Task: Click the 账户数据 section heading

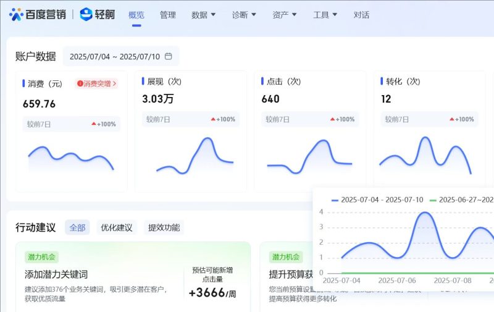Action: tap(36, 56)
